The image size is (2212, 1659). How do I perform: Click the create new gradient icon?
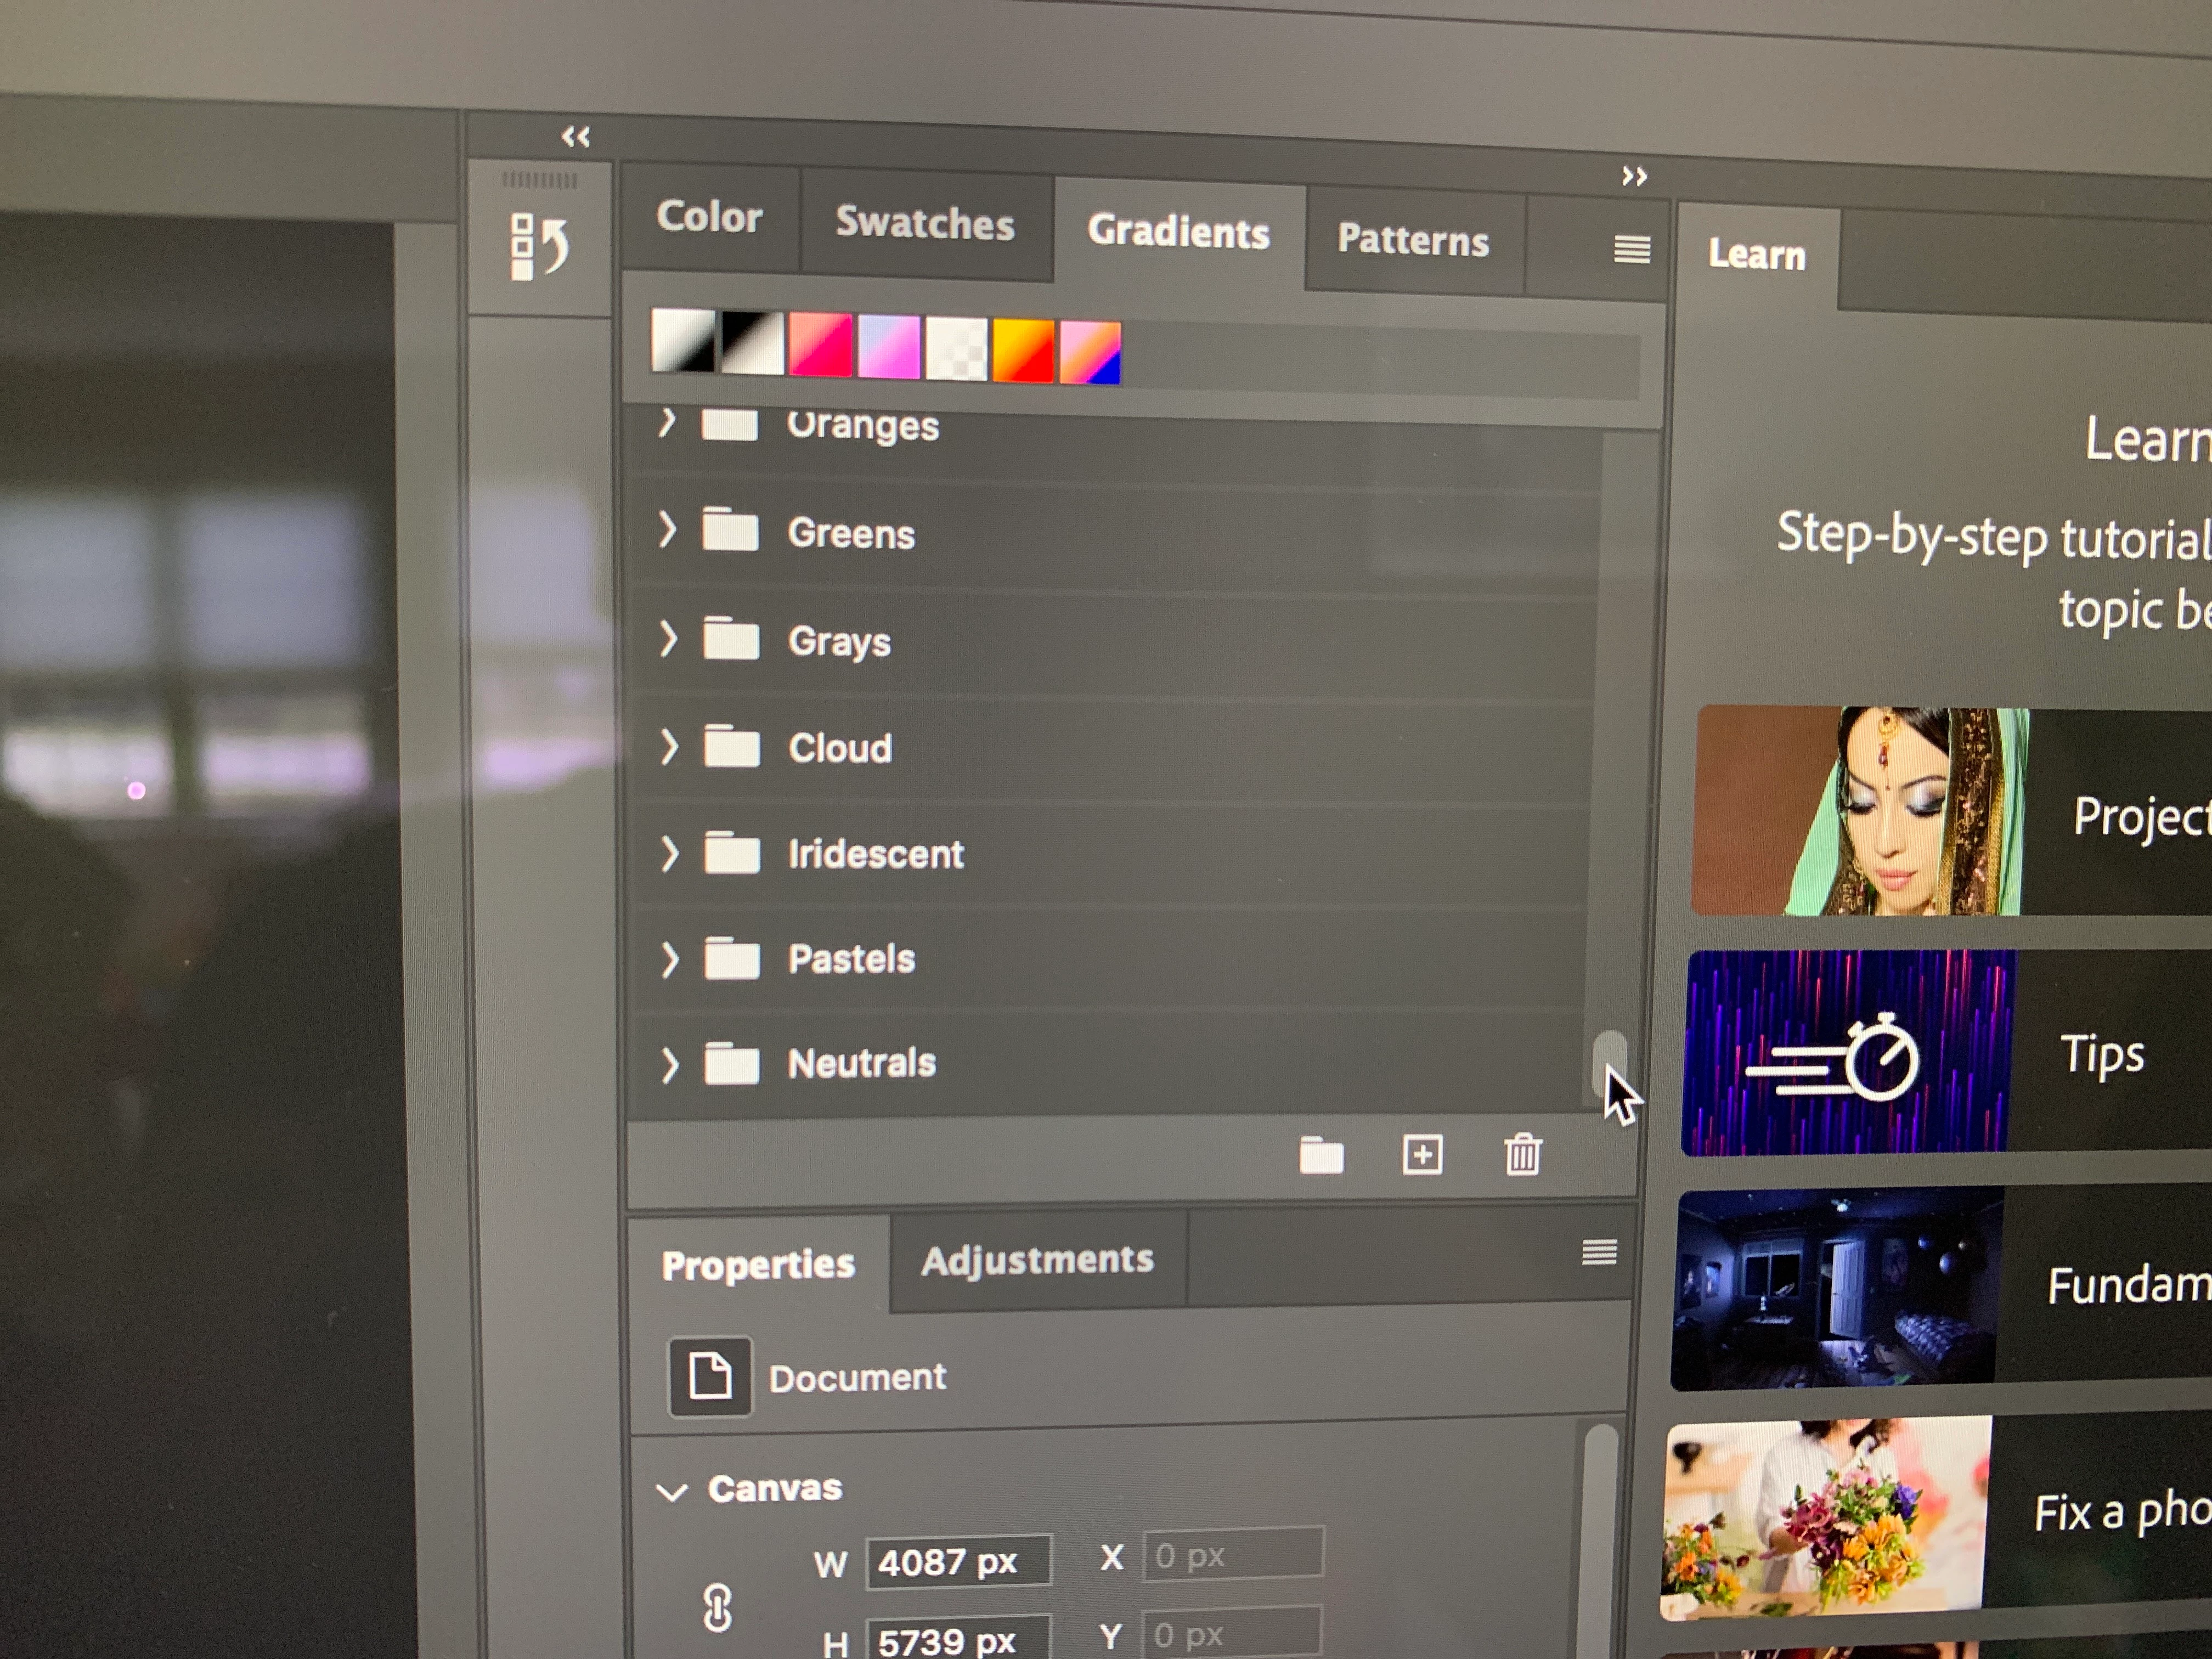click(x=1422, y=1155)
